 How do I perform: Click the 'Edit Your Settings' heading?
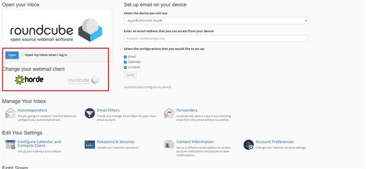pyautogui.click(x=22, y=133)
